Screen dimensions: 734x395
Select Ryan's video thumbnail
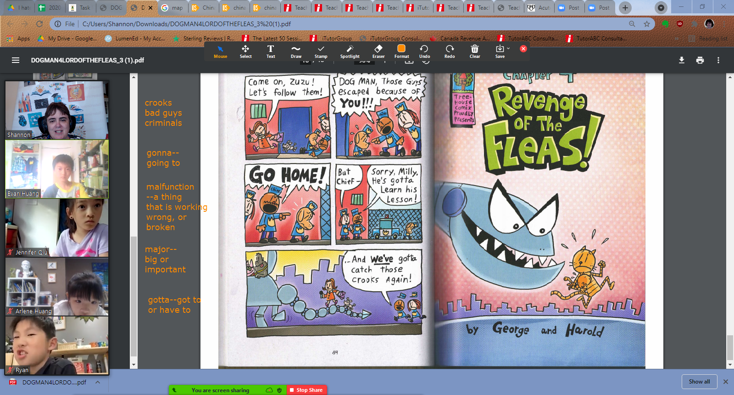[57, 345]
